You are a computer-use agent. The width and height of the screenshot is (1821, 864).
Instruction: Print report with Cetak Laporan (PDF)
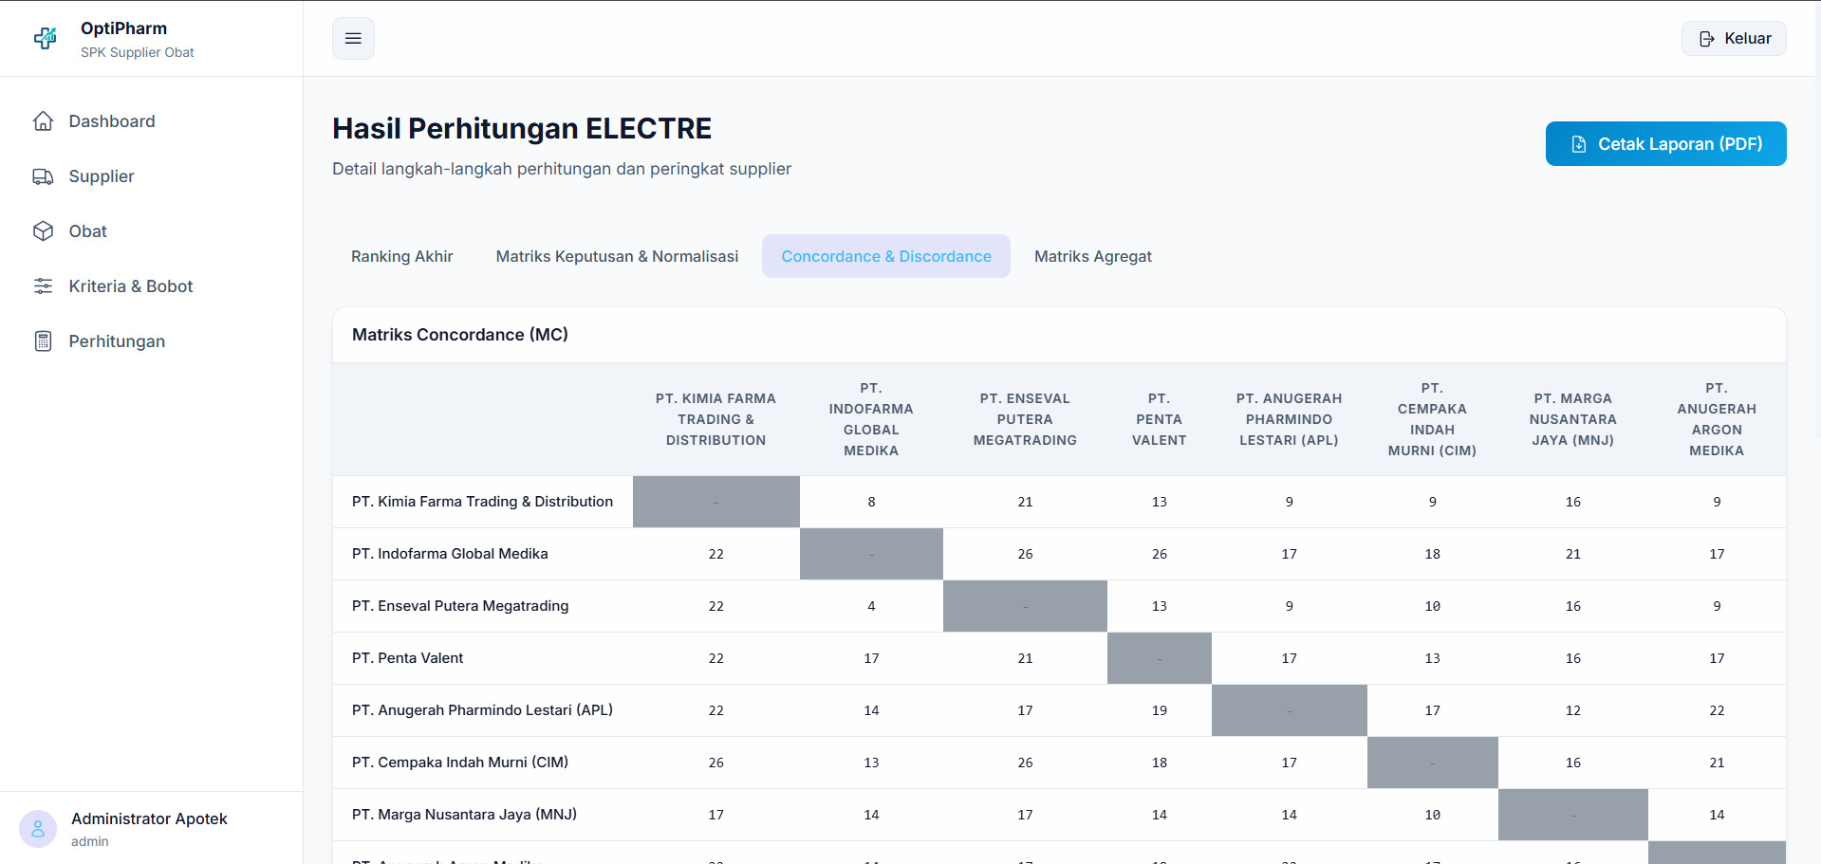[x=1665, y=144]
